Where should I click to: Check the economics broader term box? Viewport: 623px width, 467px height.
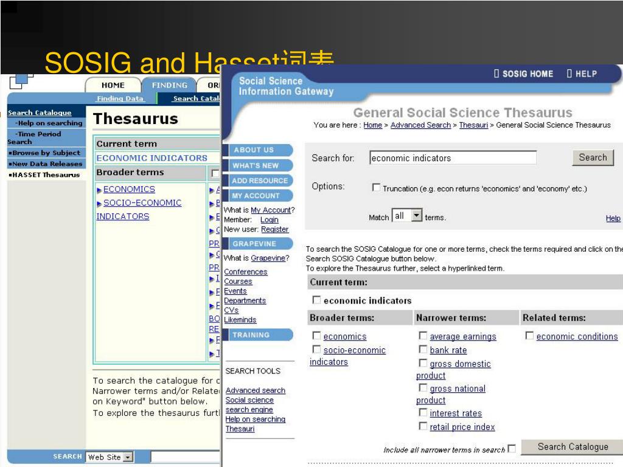[316, 336]
